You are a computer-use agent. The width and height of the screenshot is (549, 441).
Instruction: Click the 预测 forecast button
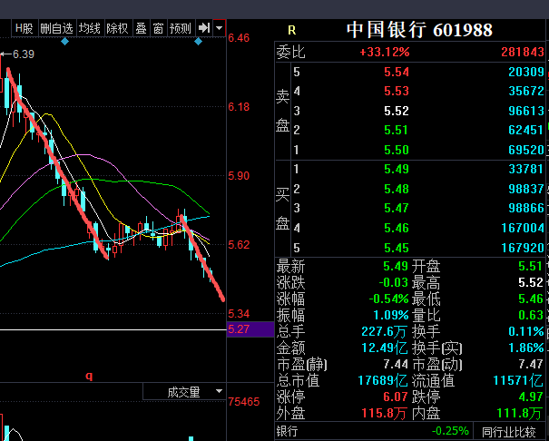coord(181,28)
